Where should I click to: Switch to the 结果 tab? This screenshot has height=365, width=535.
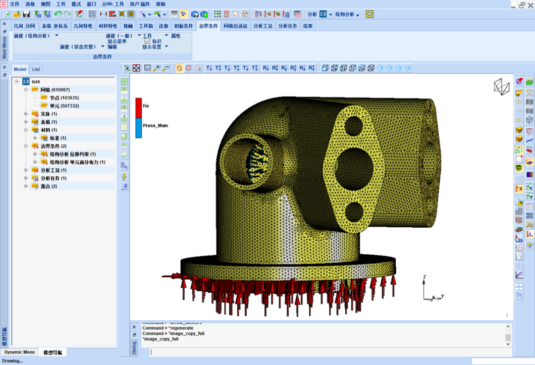[x=308, y=26]
